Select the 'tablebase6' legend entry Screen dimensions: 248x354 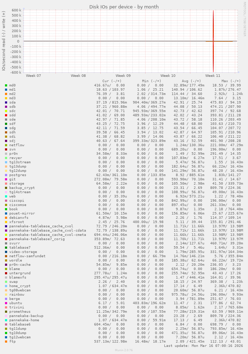point(20,324)
